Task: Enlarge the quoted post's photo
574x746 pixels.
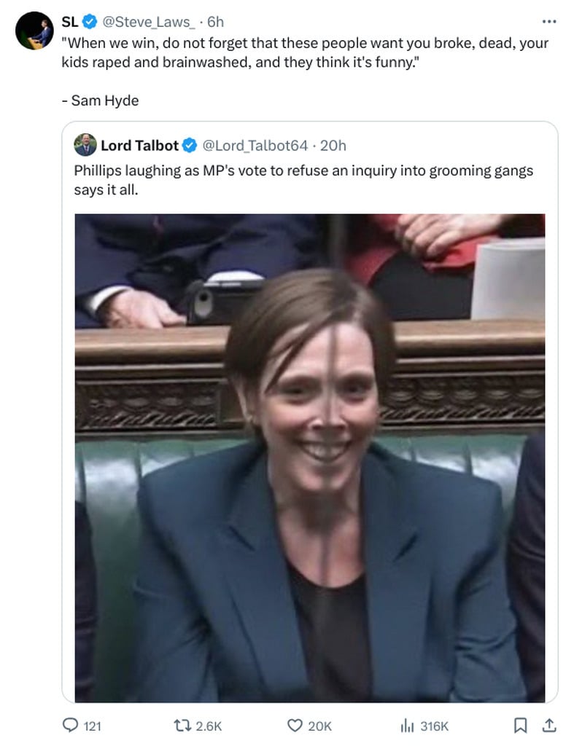Action: (x=310, y=458)
